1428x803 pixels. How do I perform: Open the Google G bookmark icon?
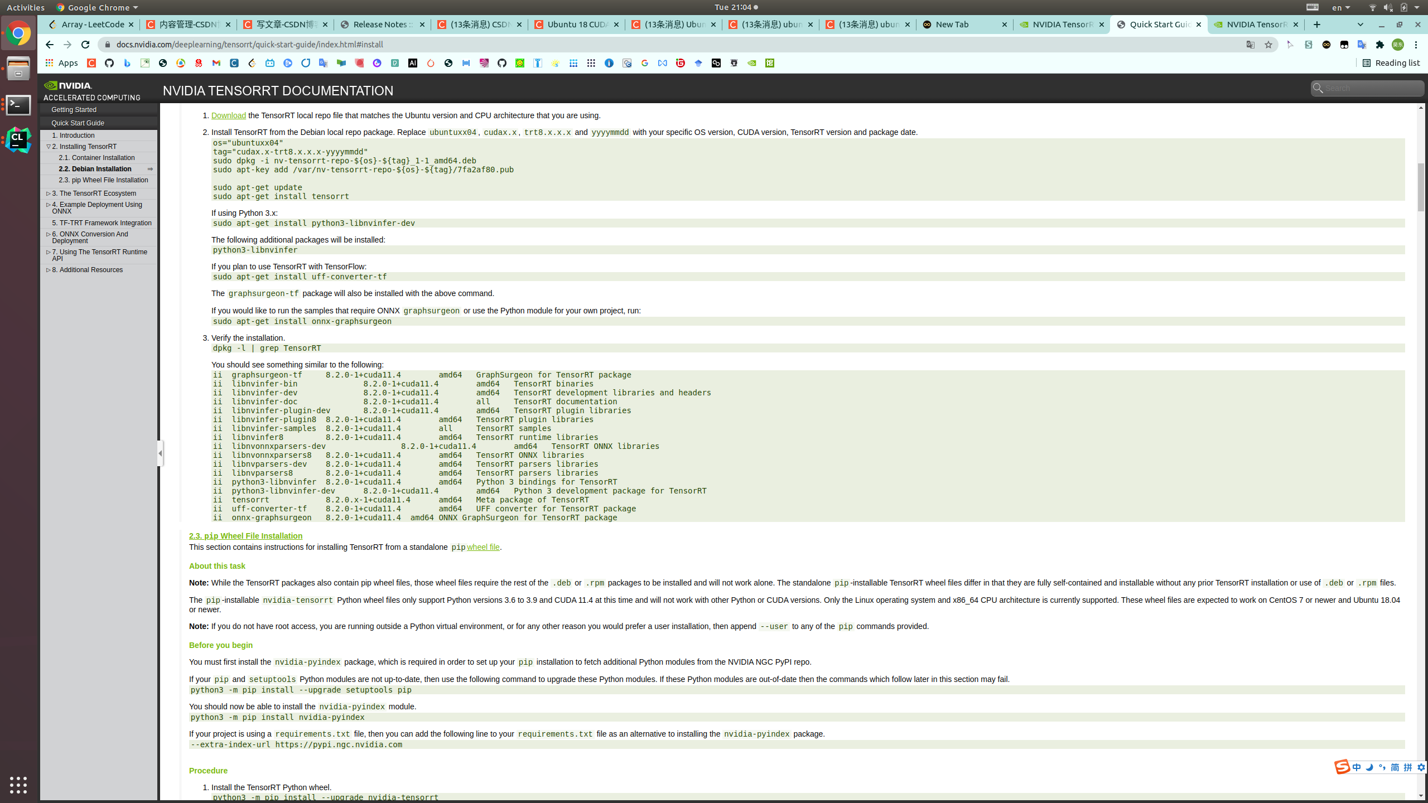click(x=645, y=63)
